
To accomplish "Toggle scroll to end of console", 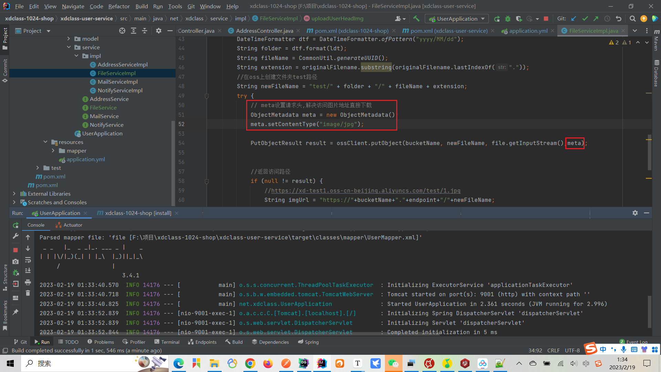I will [28, 271].
